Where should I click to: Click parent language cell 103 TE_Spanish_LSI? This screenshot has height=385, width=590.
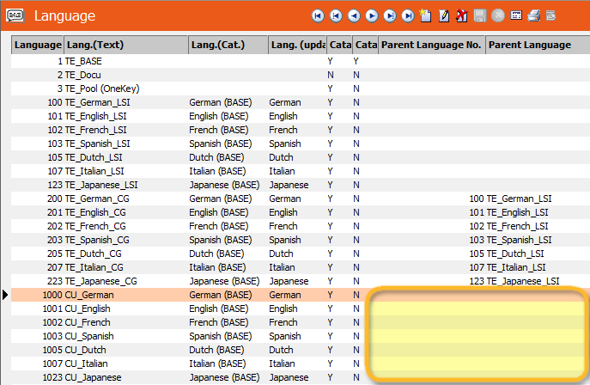pos(510,240)
